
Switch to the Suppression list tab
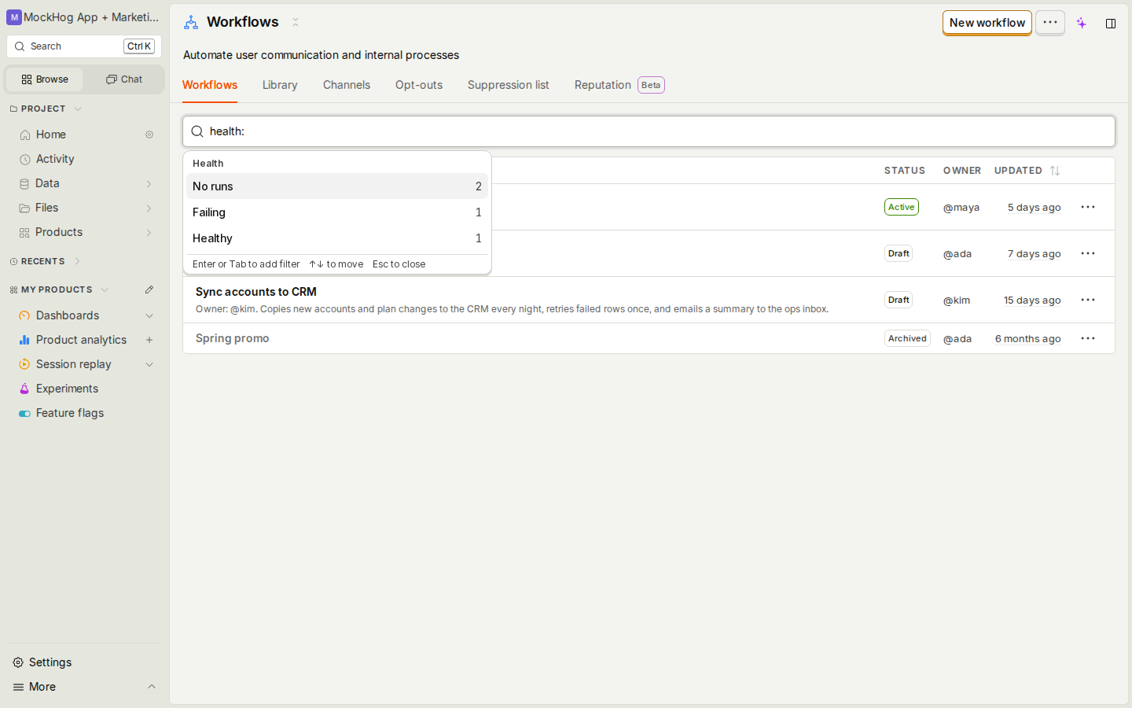click(508, 85)
